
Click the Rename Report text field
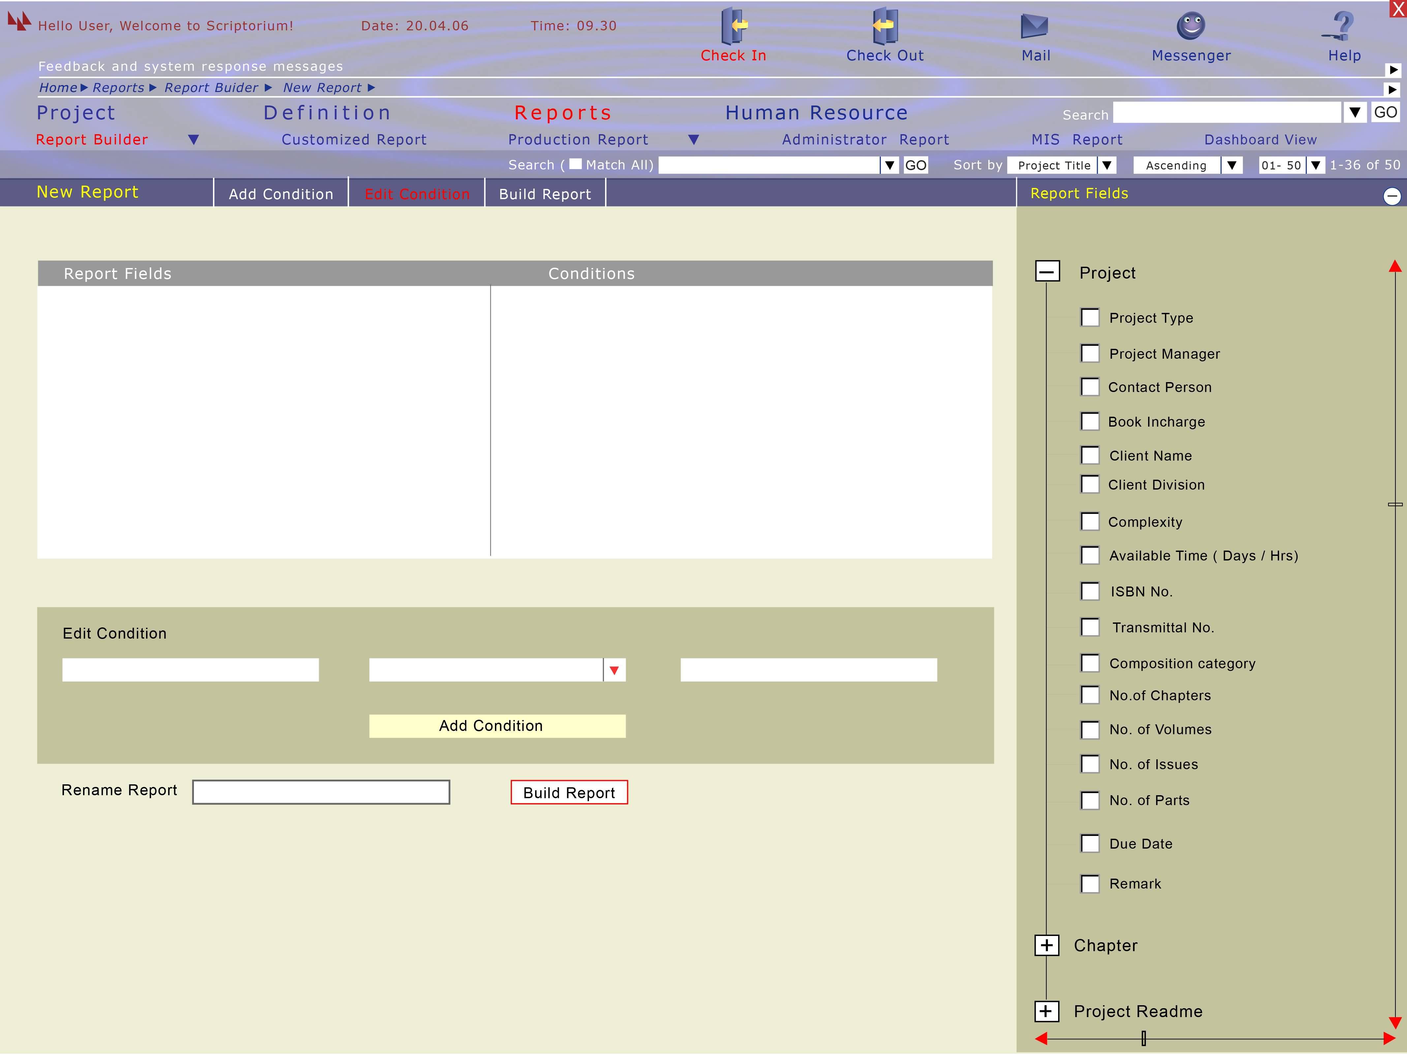click(x=321, y=792)
